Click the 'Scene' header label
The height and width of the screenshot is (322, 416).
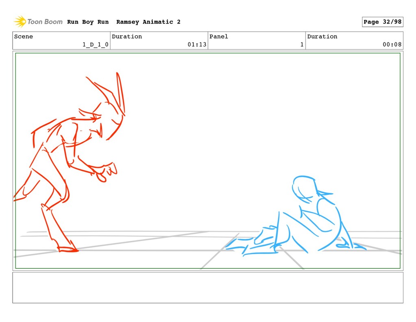click(x=24, y=36)
